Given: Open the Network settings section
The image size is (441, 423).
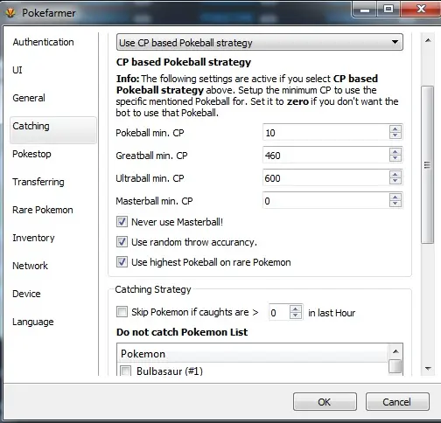Looking at the screenshot, I should point(30,266).
